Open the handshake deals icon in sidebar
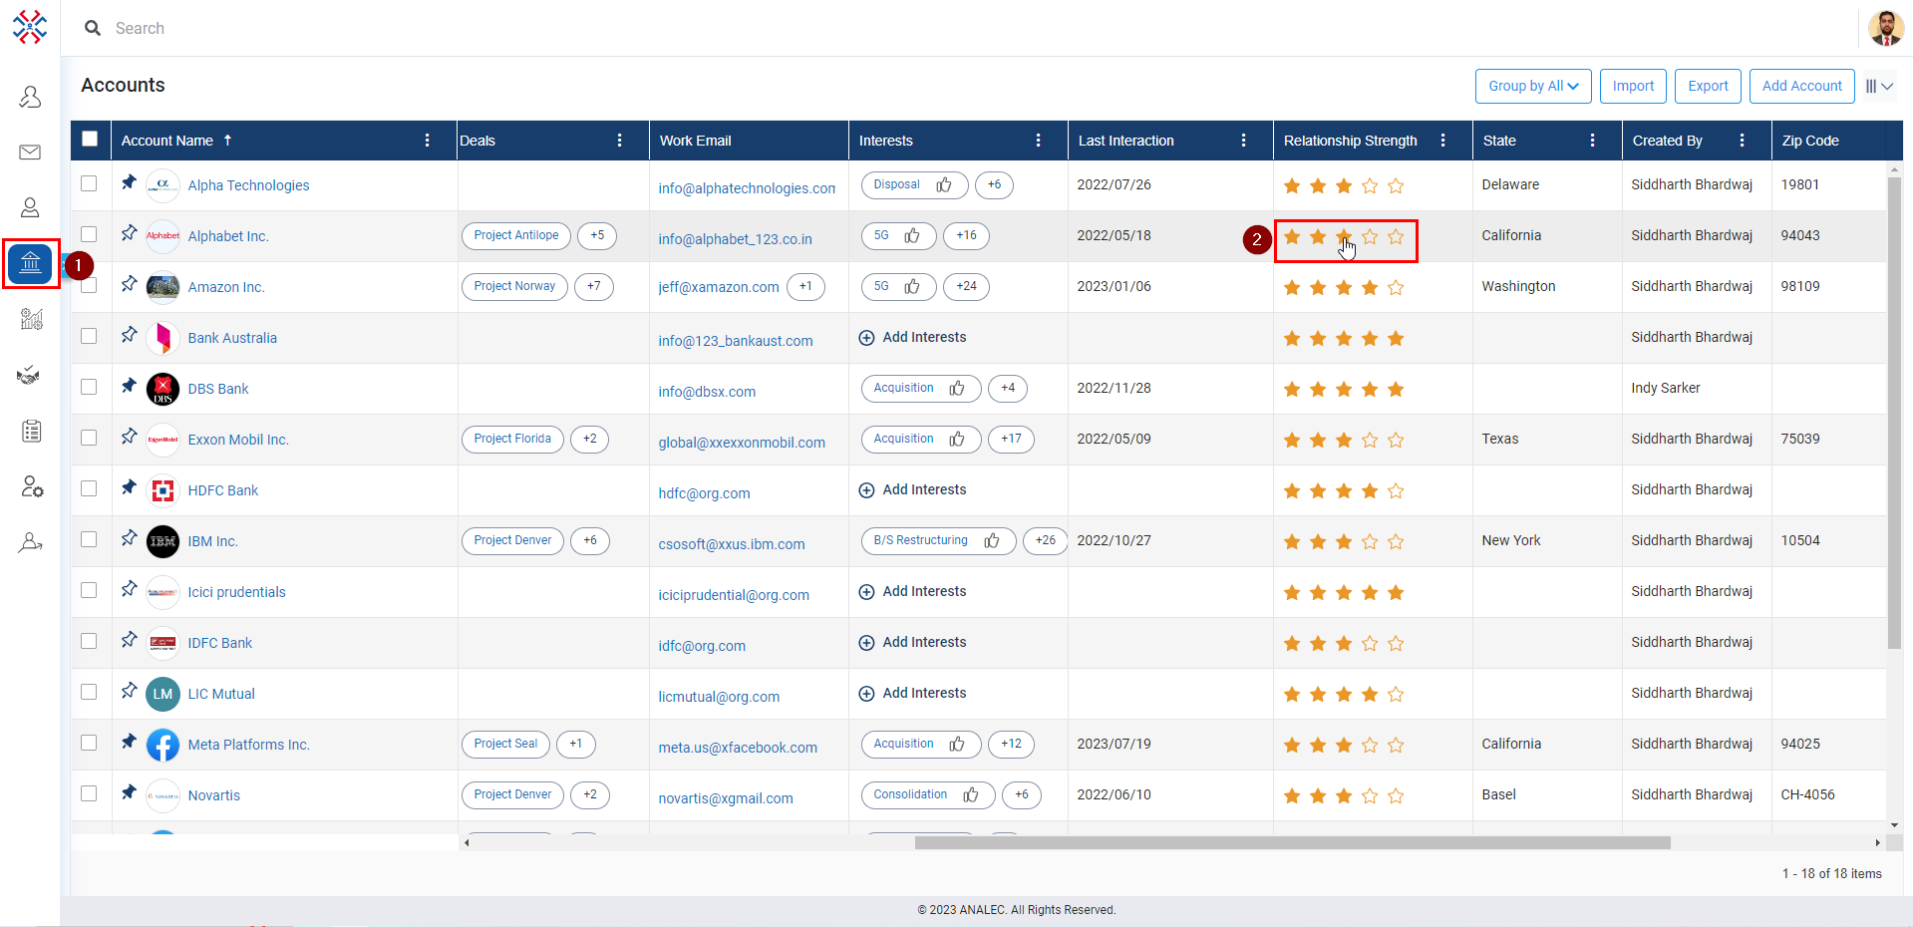Image resolution: width=1913 pixels, height=927 pixels. pos(30,375)
